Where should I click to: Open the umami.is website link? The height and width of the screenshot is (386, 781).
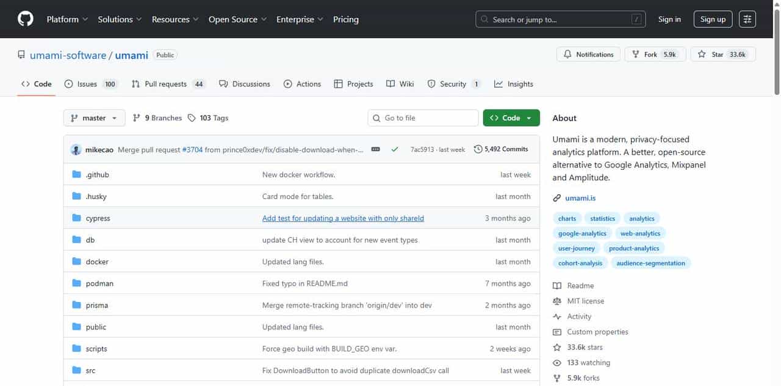[580, 198]
